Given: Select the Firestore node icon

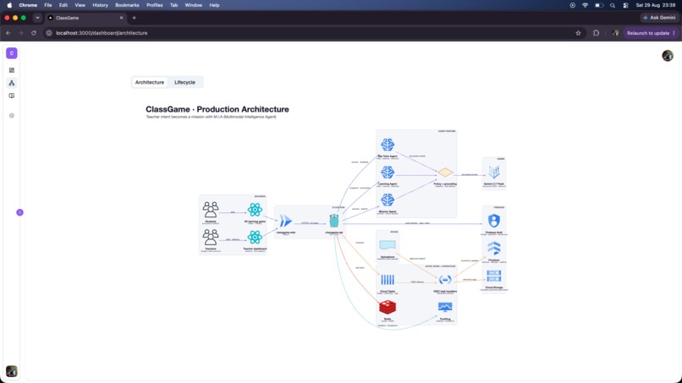Looking at the screenshot, I should 493,249.
